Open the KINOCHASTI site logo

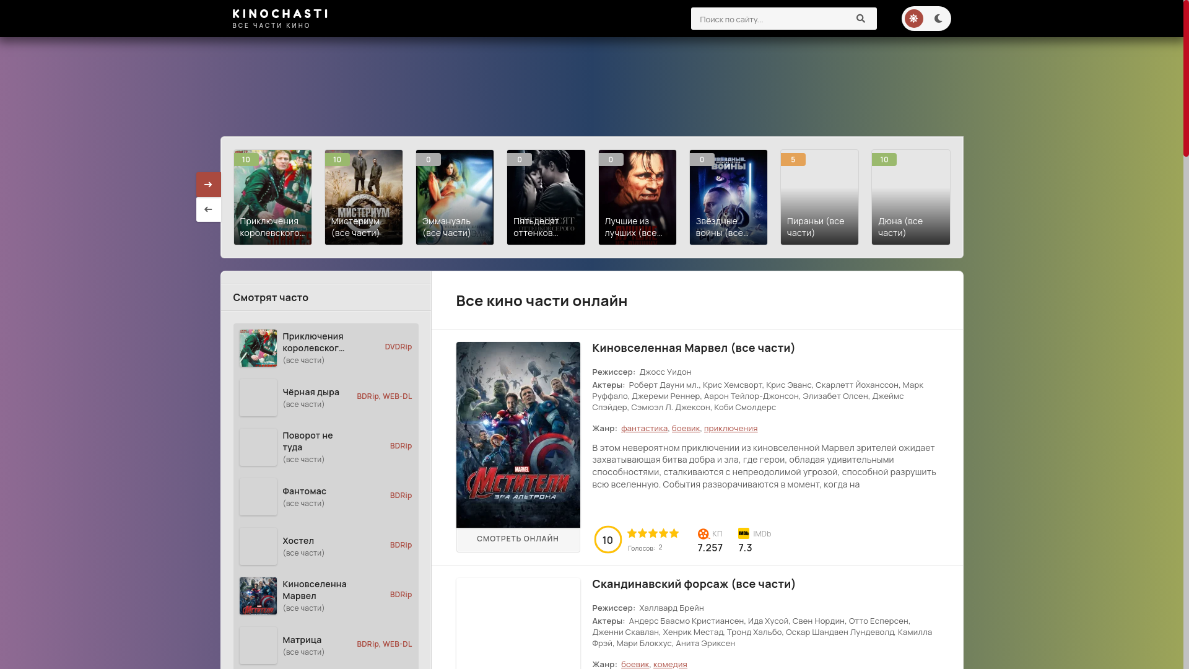(x=280, y=19)
